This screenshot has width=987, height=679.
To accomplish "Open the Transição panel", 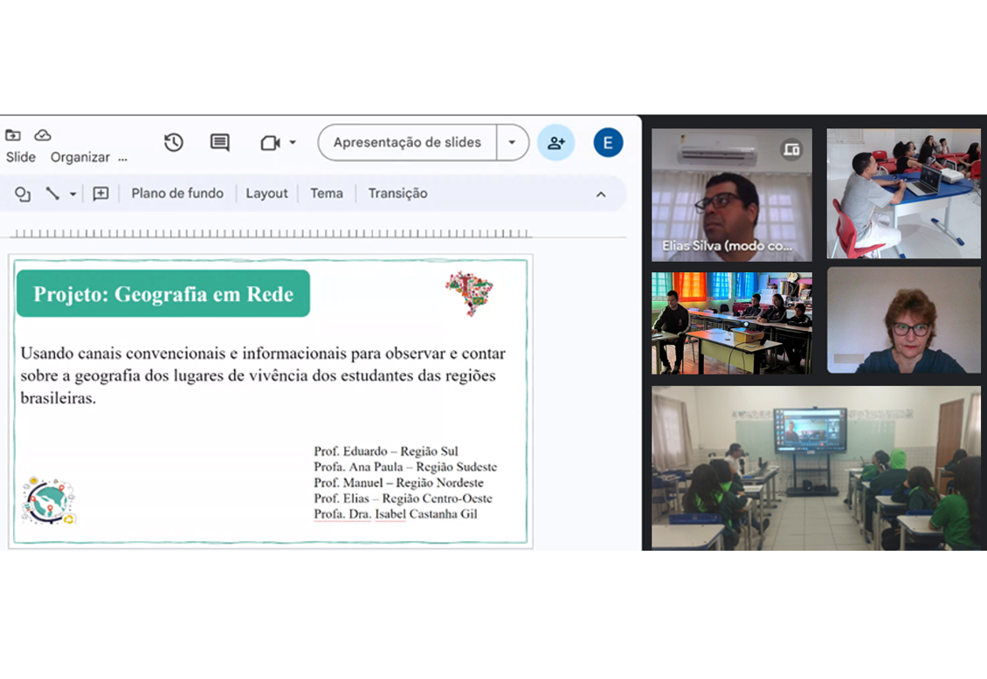I will pyautogui.click(x=397, y=194).
